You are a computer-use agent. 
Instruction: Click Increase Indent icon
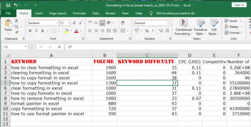115,31
